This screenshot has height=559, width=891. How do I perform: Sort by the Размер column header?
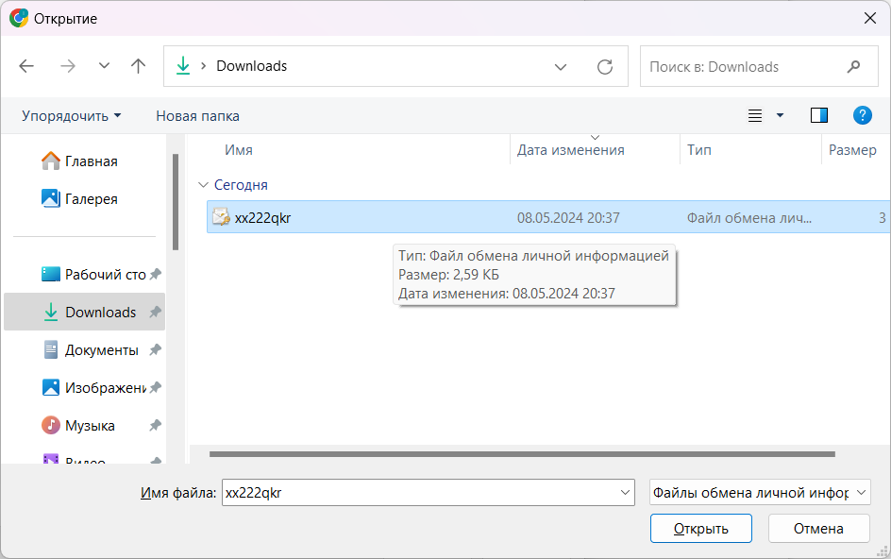(852, 150)
